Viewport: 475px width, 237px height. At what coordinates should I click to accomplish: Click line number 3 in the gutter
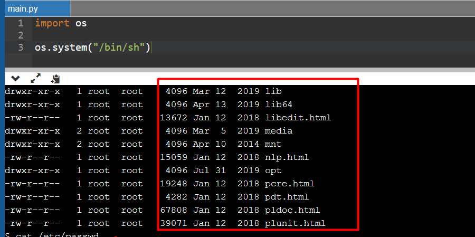click(x=20, y=48)
